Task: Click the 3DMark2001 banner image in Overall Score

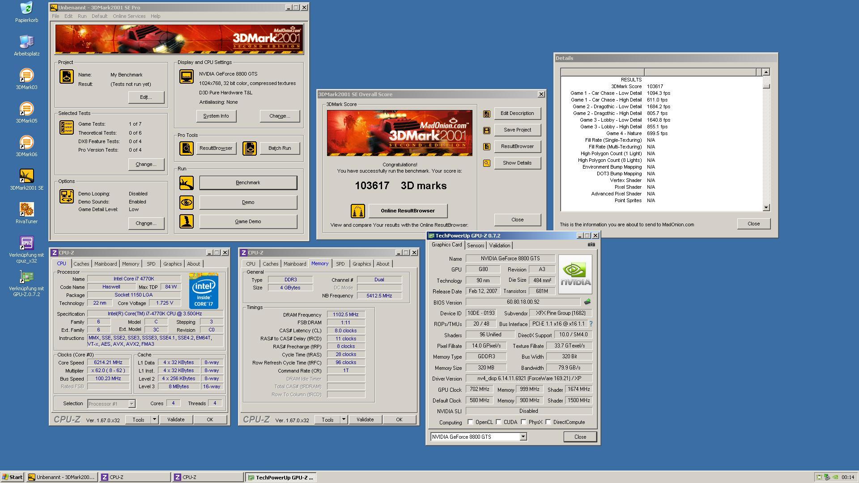Action: click(x=400, y=133)
